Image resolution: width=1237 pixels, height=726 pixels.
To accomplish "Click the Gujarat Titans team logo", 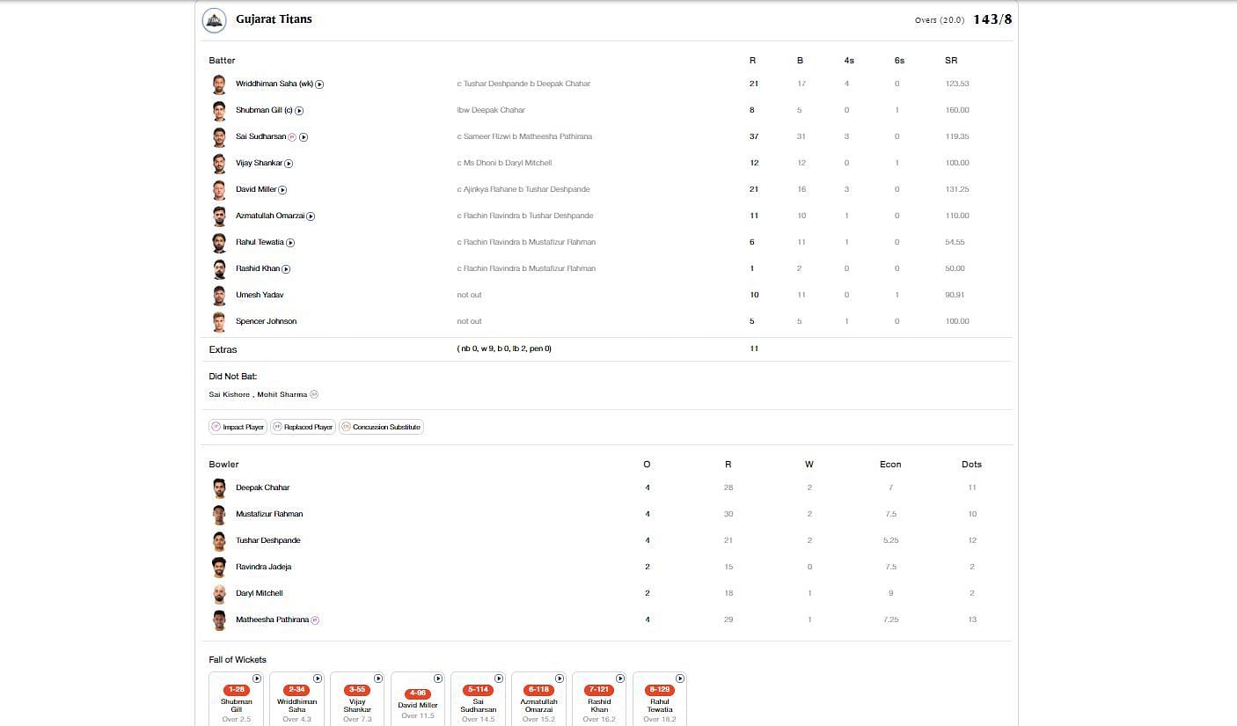I will pos(215,20).
